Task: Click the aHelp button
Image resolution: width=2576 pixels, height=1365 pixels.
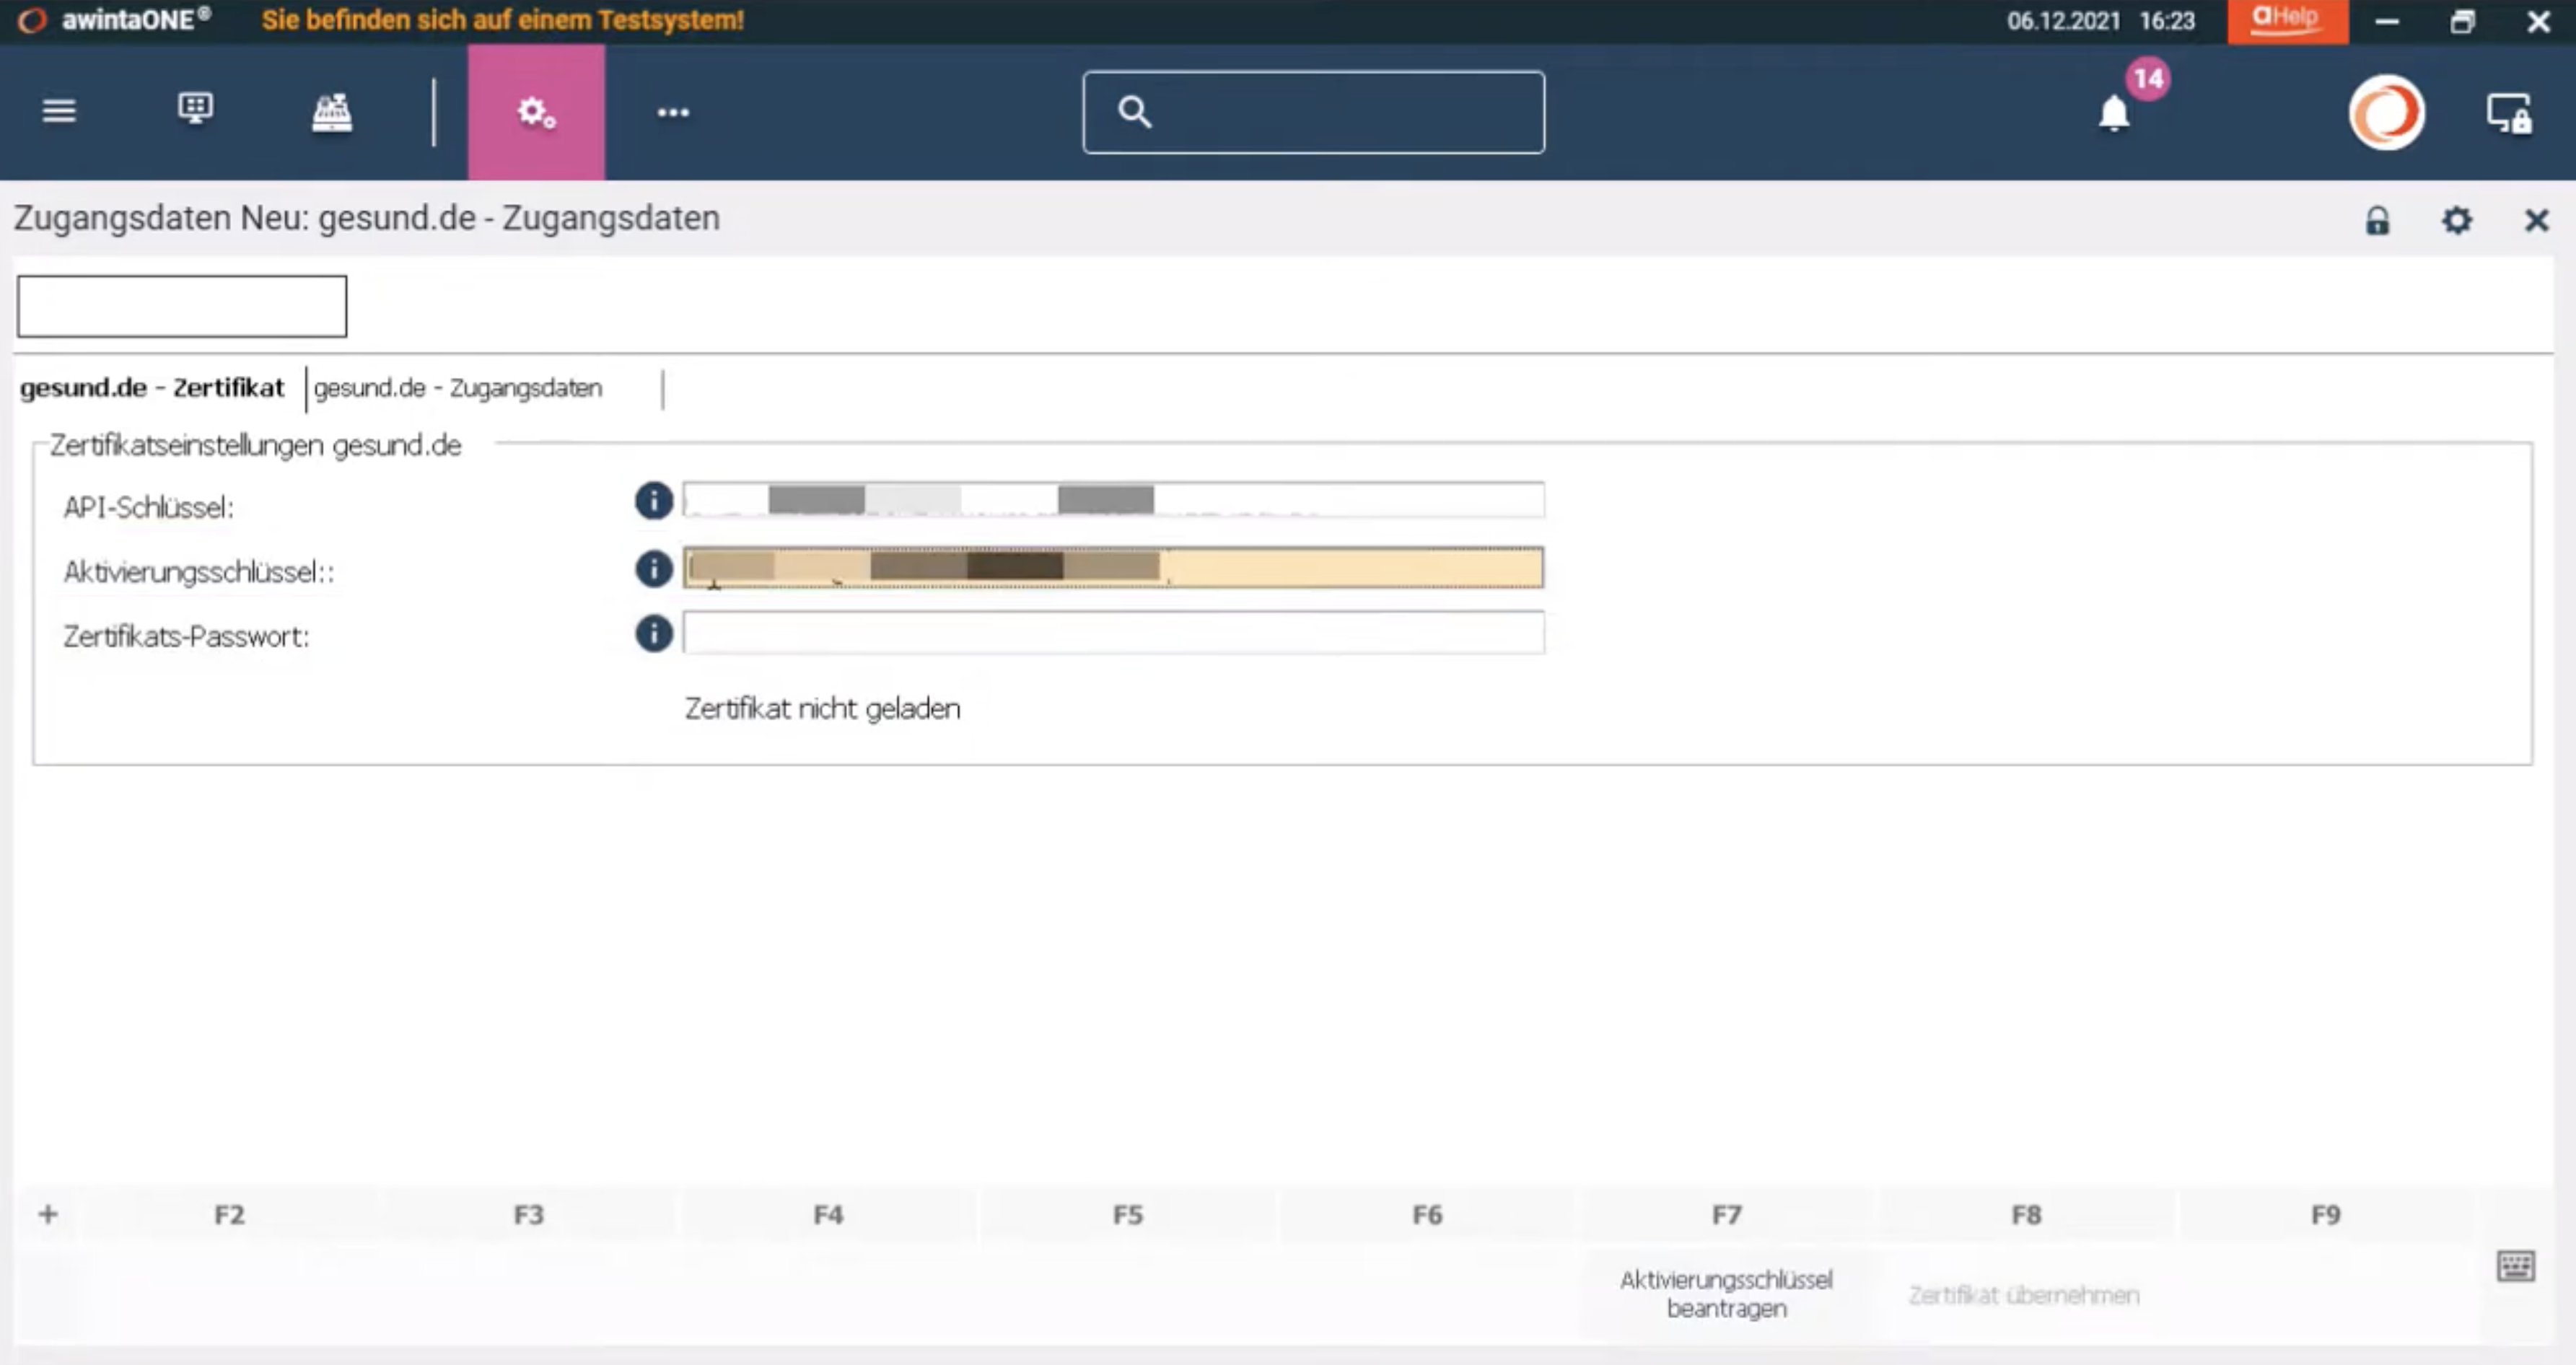Action: (x=2287, y=21)
